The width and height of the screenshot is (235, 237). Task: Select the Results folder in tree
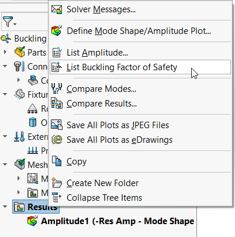pos(36,207)
